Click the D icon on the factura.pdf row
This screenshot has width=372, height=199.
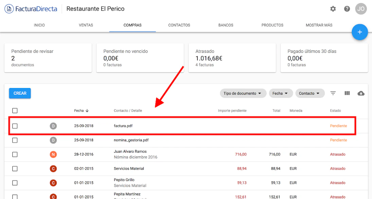(x=53, y=126)
